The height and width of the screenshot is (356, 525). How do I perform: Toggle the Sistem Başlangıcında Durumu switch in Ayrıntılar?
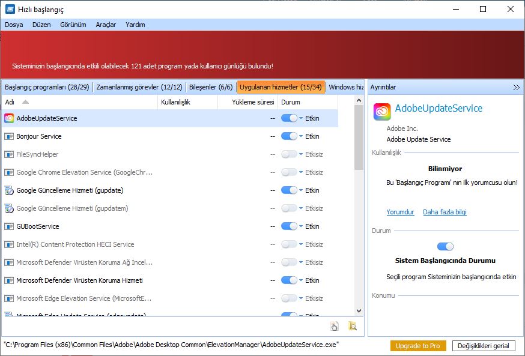pos(445,247)
